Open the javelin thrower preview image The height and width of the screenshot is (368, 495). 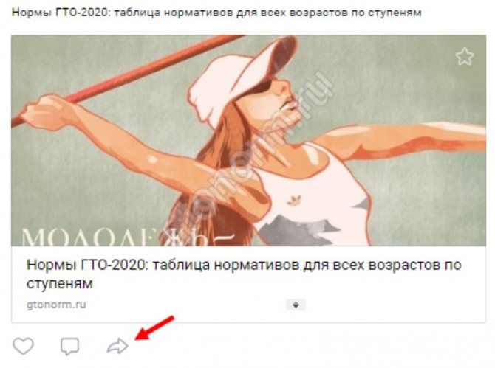[x=248, y=140]
